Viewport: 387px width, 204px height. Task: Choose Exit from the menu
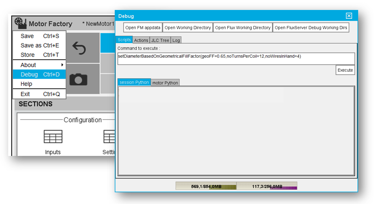pos(25,94)
